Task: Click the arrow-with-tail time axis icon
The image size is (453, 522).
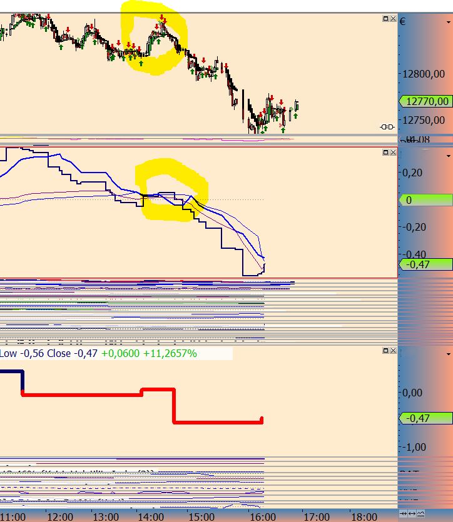Action: 404,513
